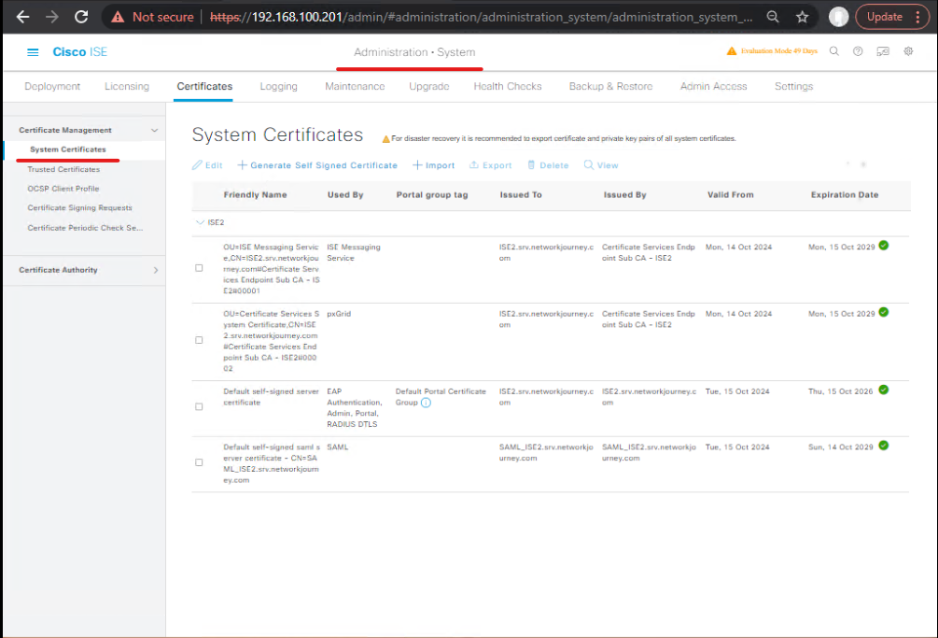This screenshot has height=638, width=938.
Task: Go to the Logging tab
Action: [x=279, y=86]
